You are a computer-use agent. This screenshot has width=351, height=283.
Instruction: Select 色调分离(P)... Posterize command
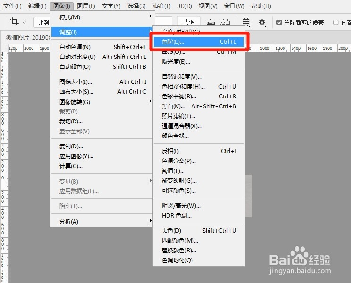coord(199,161)
